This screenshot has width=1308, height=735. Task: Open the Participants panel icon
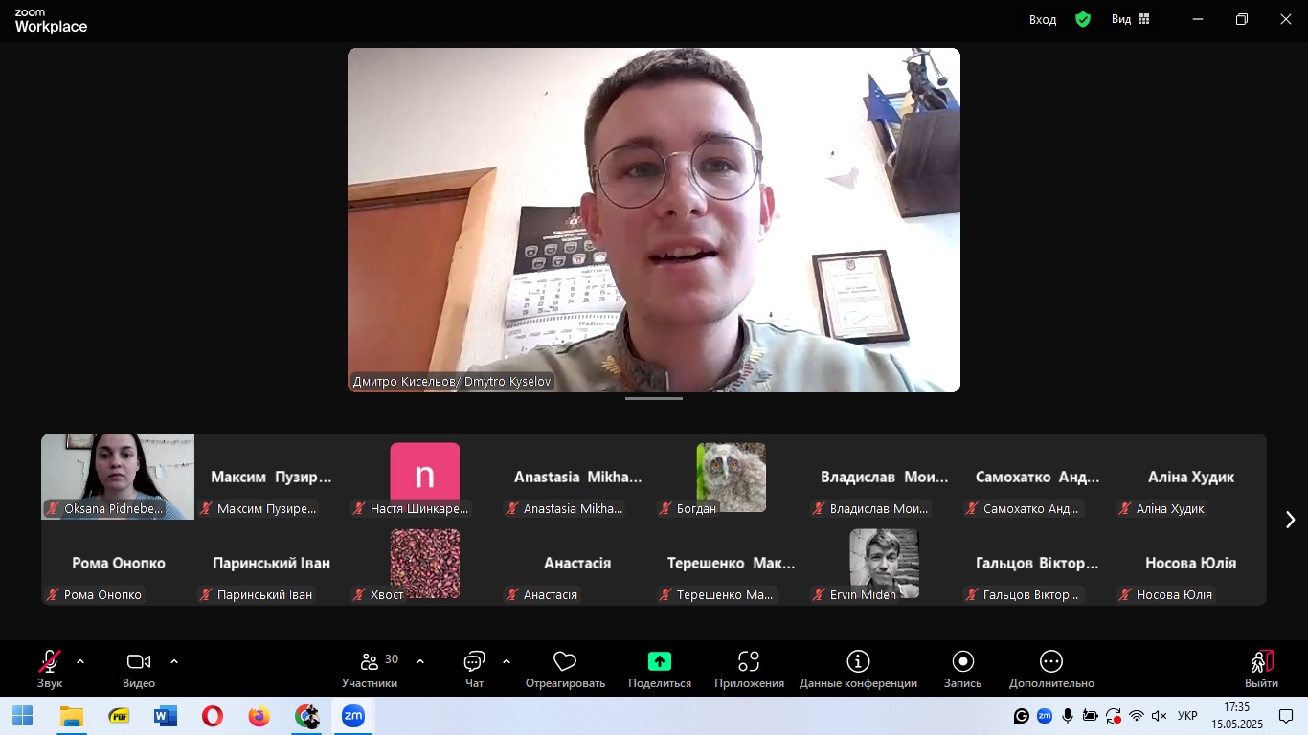pos(370,662)
